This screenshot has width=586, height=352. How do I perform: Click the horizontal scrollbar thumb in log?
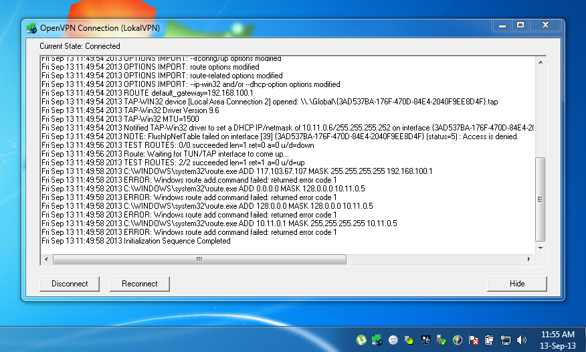(x=199, y=259)
